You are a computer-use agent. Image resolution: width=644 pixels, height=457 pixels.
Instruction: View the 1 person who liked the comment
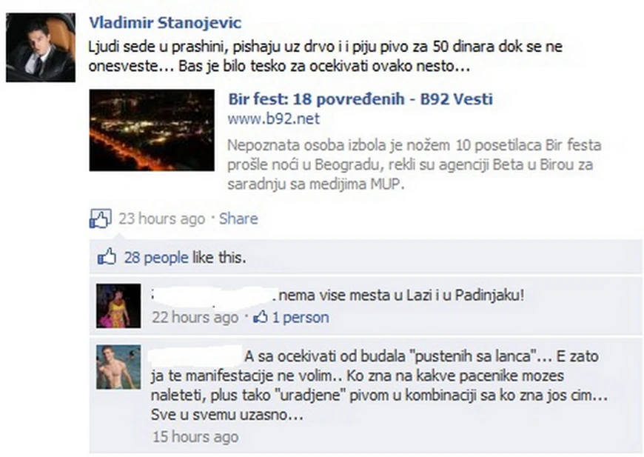click(x=301, y=317)
